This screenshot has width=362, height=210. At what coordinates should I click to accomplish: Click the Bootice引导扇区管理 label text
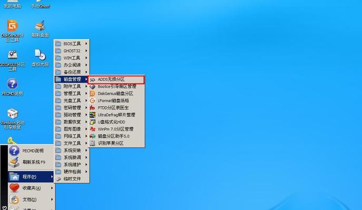tap(117, 87)
